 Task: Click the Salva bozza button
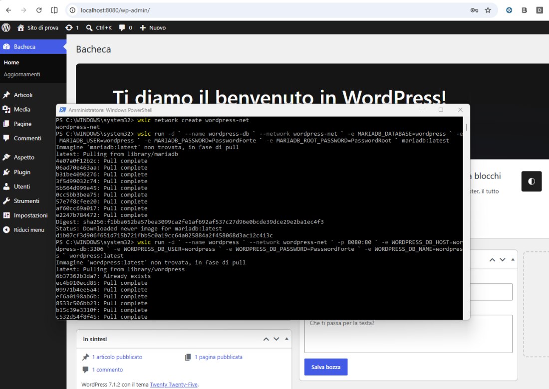pos(325,367)
